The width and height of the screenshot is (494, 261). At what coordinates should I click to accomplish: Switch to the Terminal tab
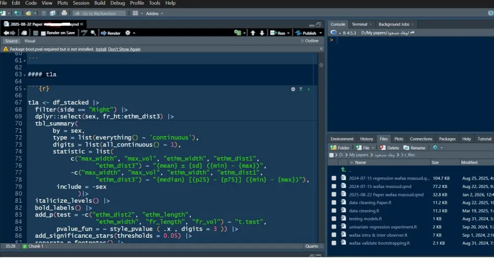point(360,24)
